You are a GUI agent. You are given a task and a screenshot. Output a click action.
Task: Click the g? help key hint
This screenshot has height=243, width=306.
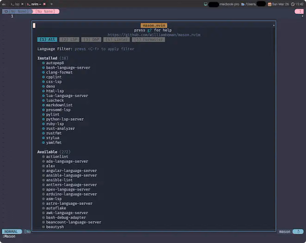coord(149,30)
